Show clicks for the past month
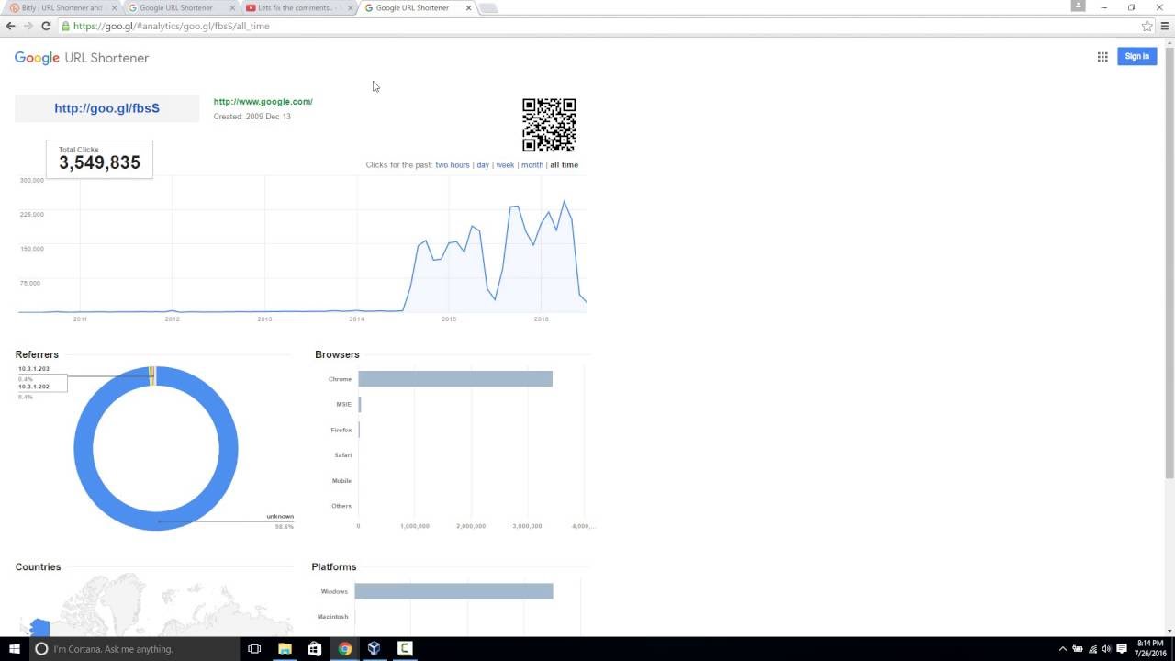The image size is (1175, 661). pyautogui.click(x=532, y=165)
